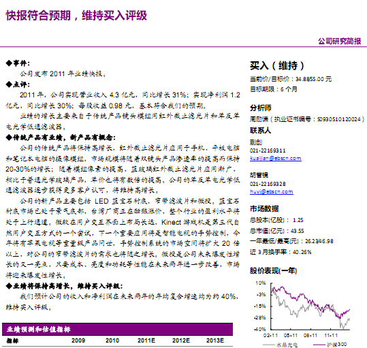This screenshot has height=348, width=367.
Task: Click the 业绩将保持高增长，维持买入评级 heading
Action: coord(64,286)
